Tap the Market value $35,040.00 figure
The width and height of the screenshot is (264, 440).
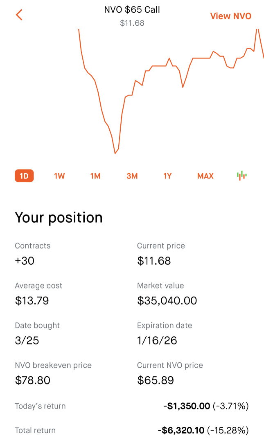(x=167, y=301)
